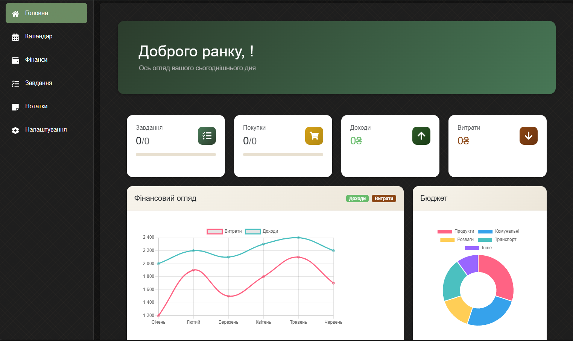This screenshot has height=341, width=573.
Task: Click the Завдання card progress bar
Action: 176,155
